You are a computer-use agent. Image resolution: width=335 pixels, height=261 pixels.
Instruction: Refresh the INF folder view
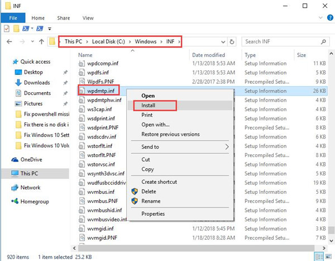click(232, 42)
